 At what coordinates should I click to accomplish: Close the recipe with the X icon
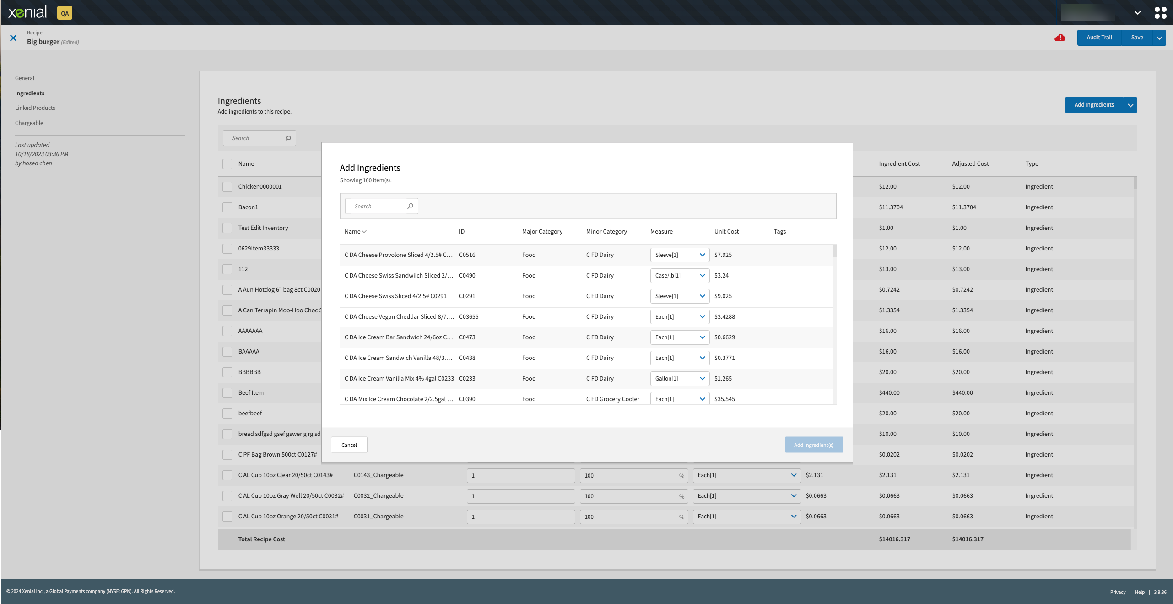pos(13,38)
